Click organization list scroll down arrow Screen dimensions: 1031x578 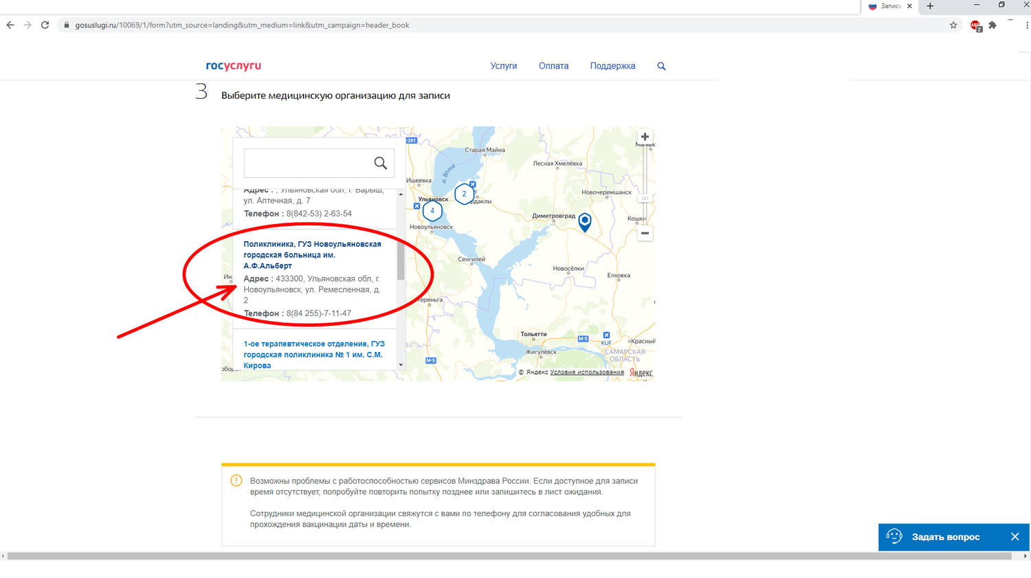[x=401, y=365]
